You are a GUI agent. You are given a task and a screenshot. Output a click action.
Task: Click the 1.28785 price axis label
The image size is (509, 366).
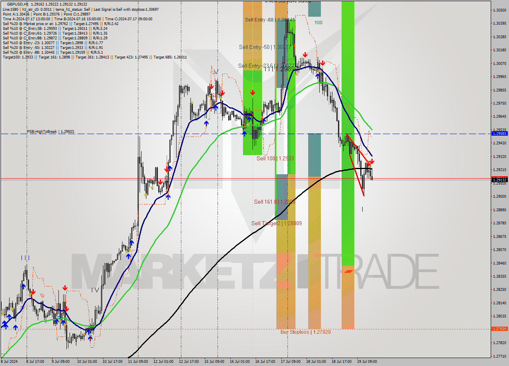(x=499, y=223)
